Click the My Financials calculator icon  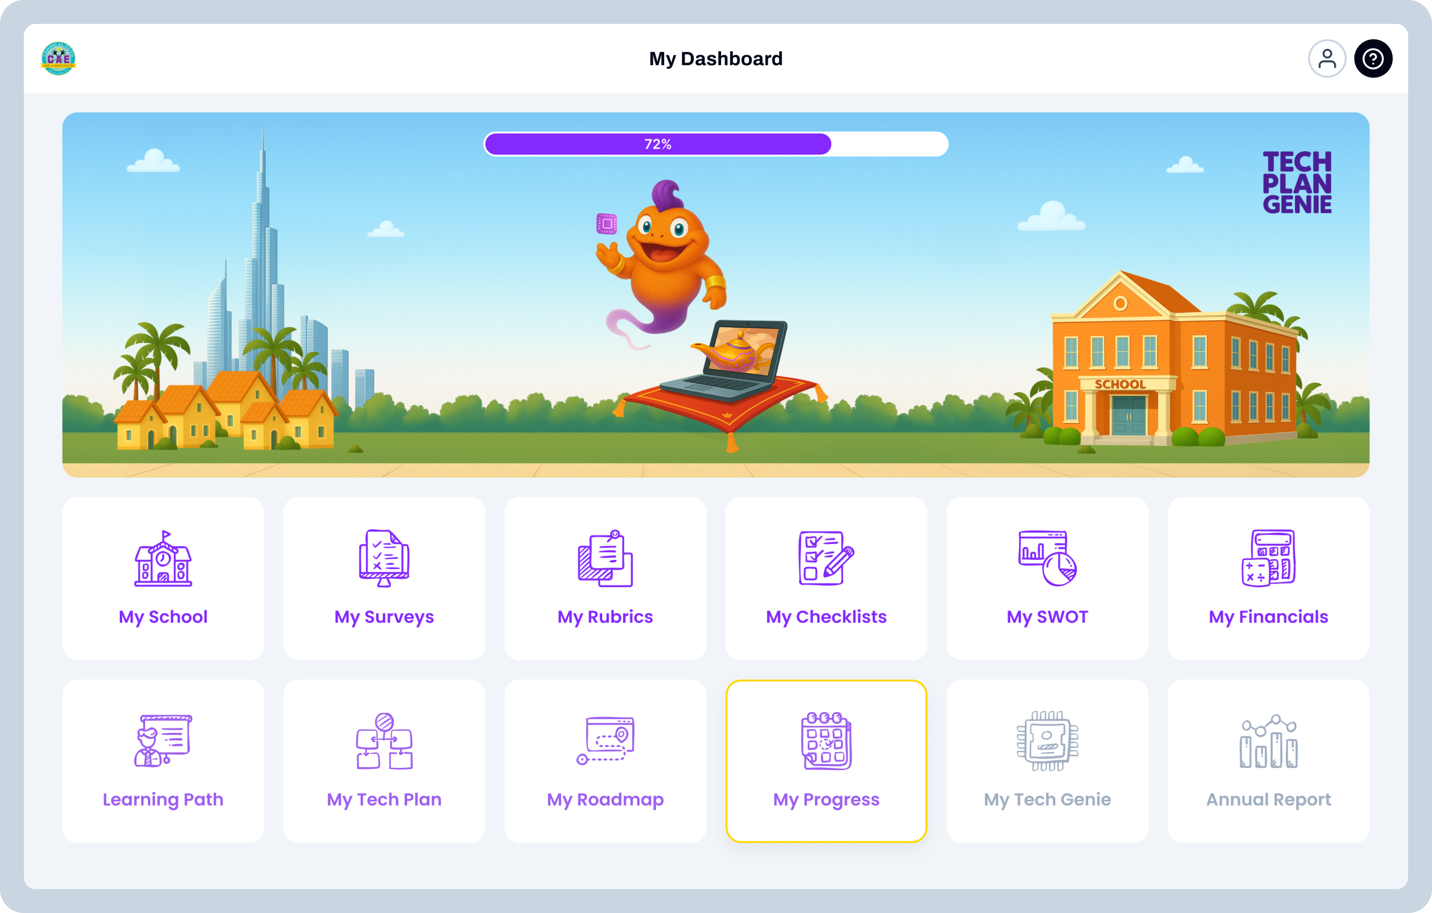pos(1268,559)
